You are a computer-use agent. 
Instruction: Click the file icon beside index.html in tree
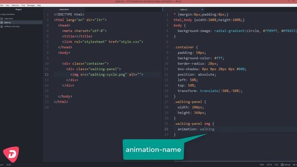2,19
